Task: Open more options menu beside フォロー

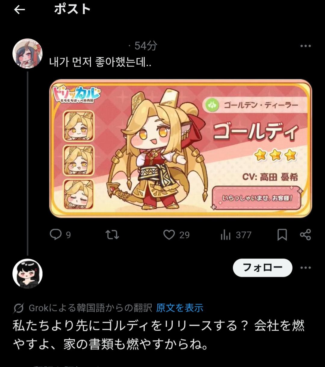Action: [305, 268]
